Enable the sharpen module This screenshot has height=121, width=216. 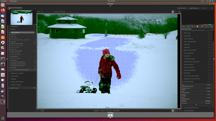click(x=183, y=45)
